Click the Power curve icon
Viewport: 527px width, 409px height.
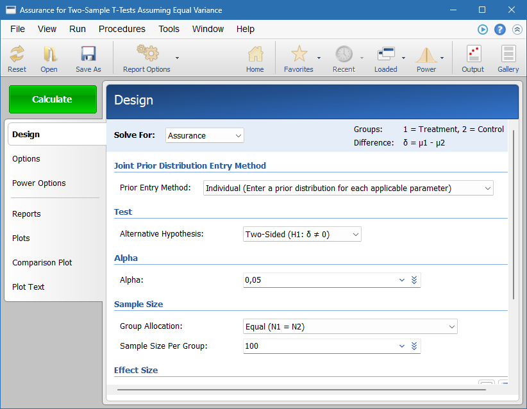[426, 54]
